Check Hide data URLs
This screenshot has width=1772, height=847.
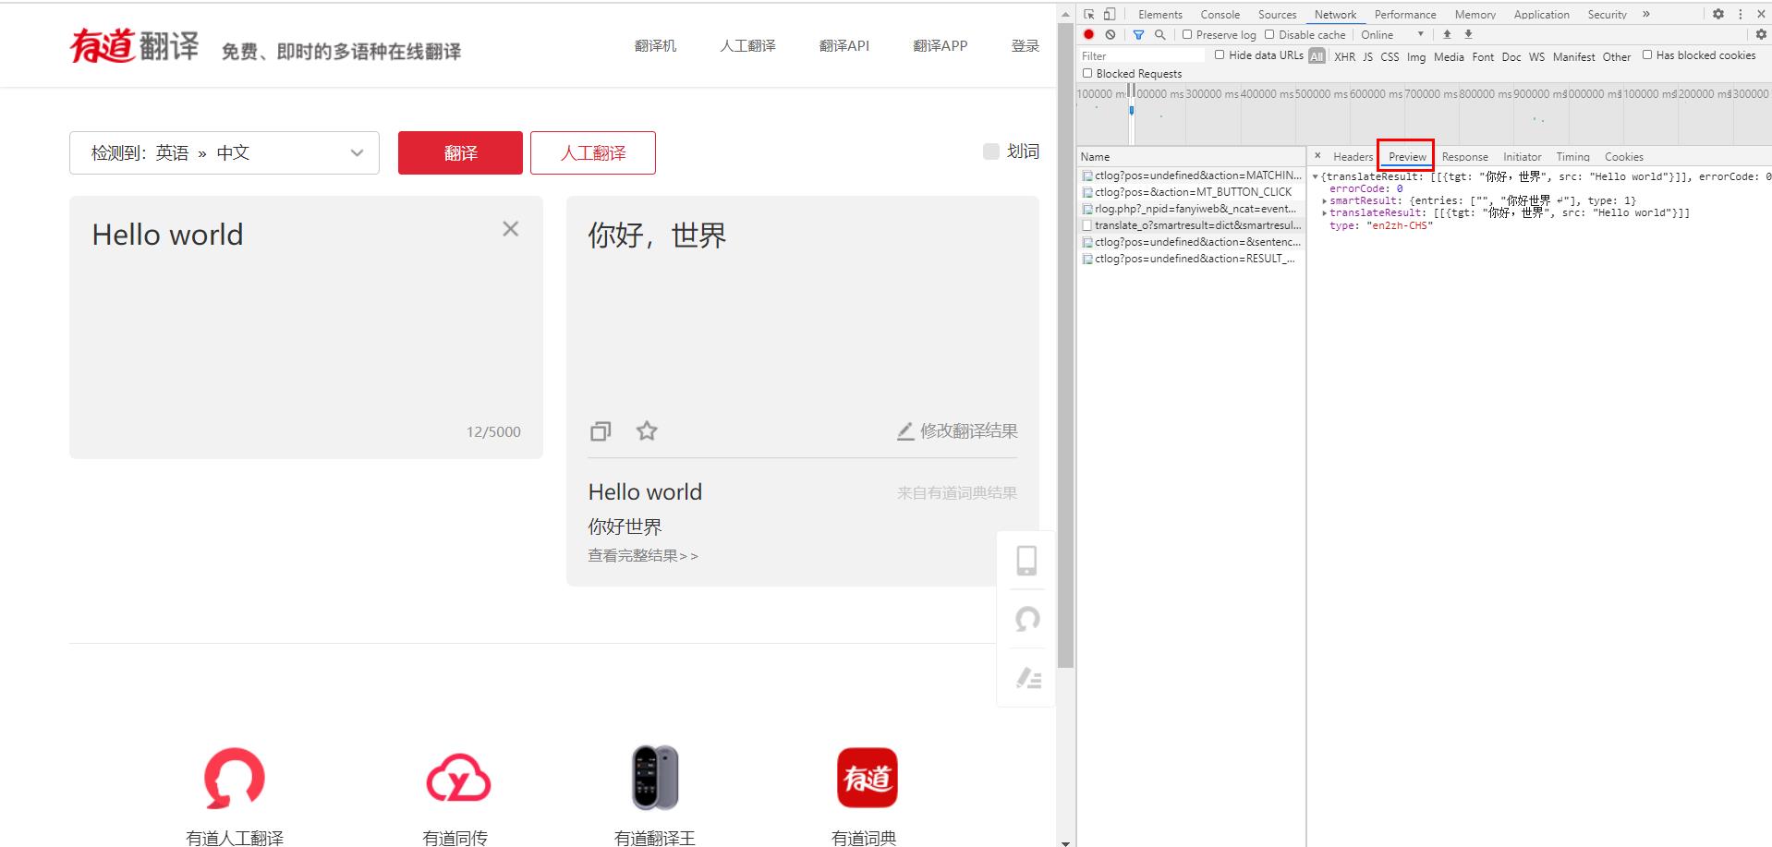pos(1220,54)
